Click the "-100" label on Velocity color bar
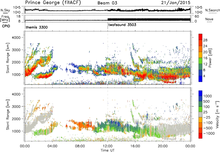Screen dimensions: 220x152 (x=208, y=123)
